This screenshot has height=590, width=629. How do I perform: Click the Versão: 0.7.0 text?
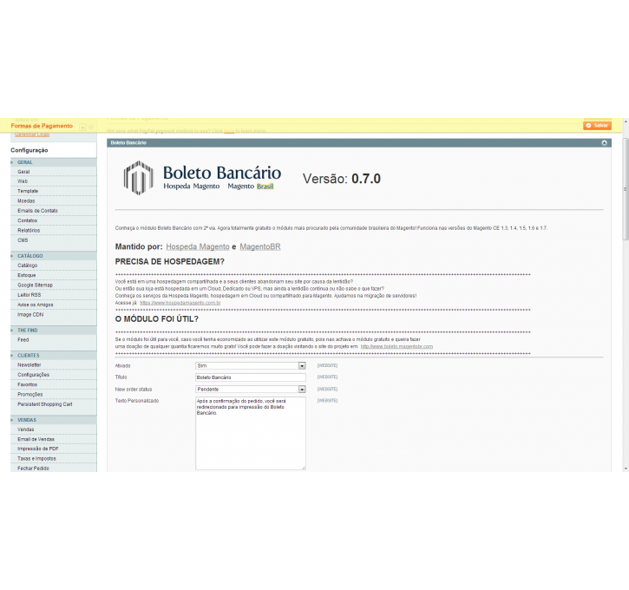pos(341,179)
